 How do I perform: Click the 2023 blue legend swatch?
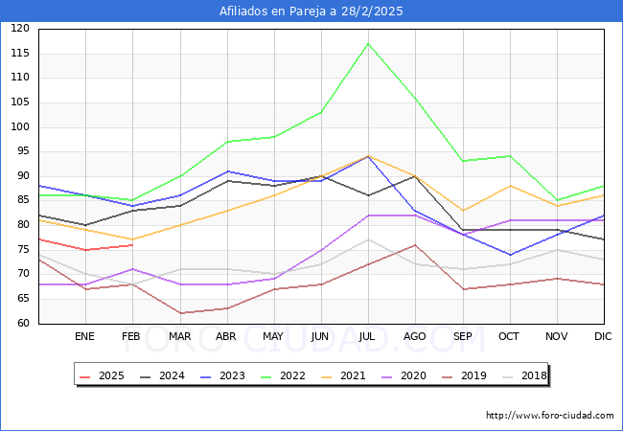(x=206, y=376)
